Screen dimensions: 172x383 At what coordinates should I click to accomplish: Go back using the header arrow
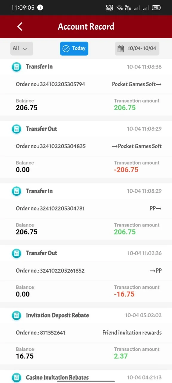point(20,27)
